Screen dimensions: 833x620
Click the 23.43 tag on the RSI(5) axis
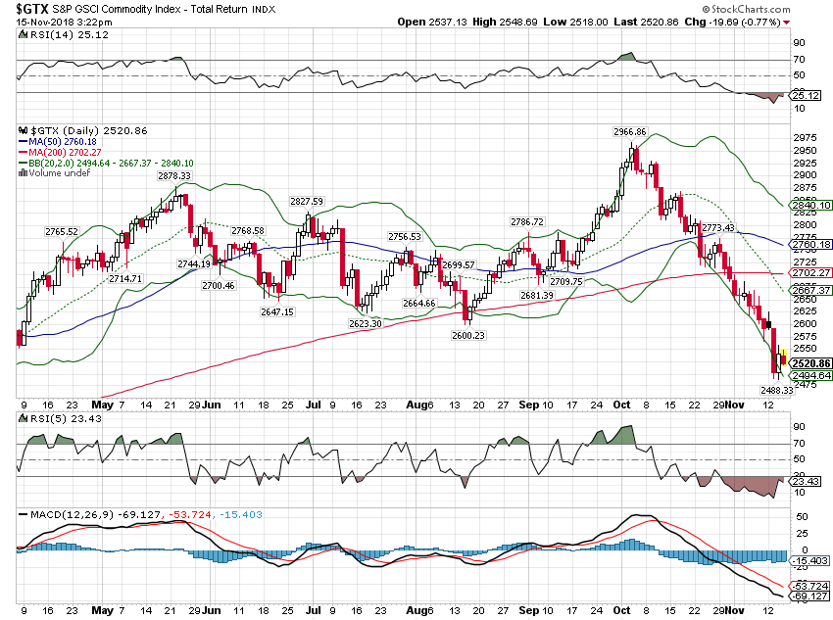806,482
